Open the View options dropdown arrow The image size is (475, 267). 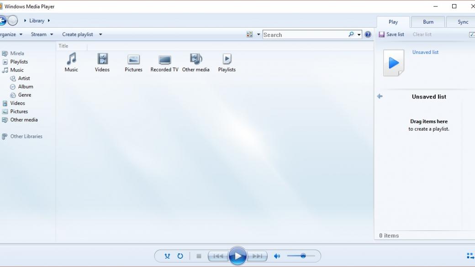click(259, 35)
